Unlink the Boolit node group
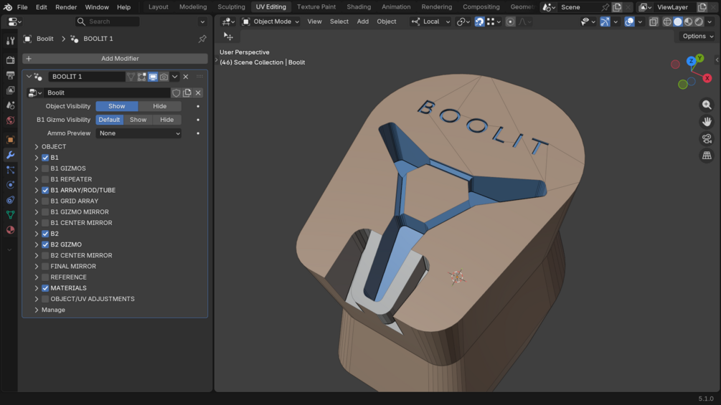721x405 pixels. click(198, 92)
